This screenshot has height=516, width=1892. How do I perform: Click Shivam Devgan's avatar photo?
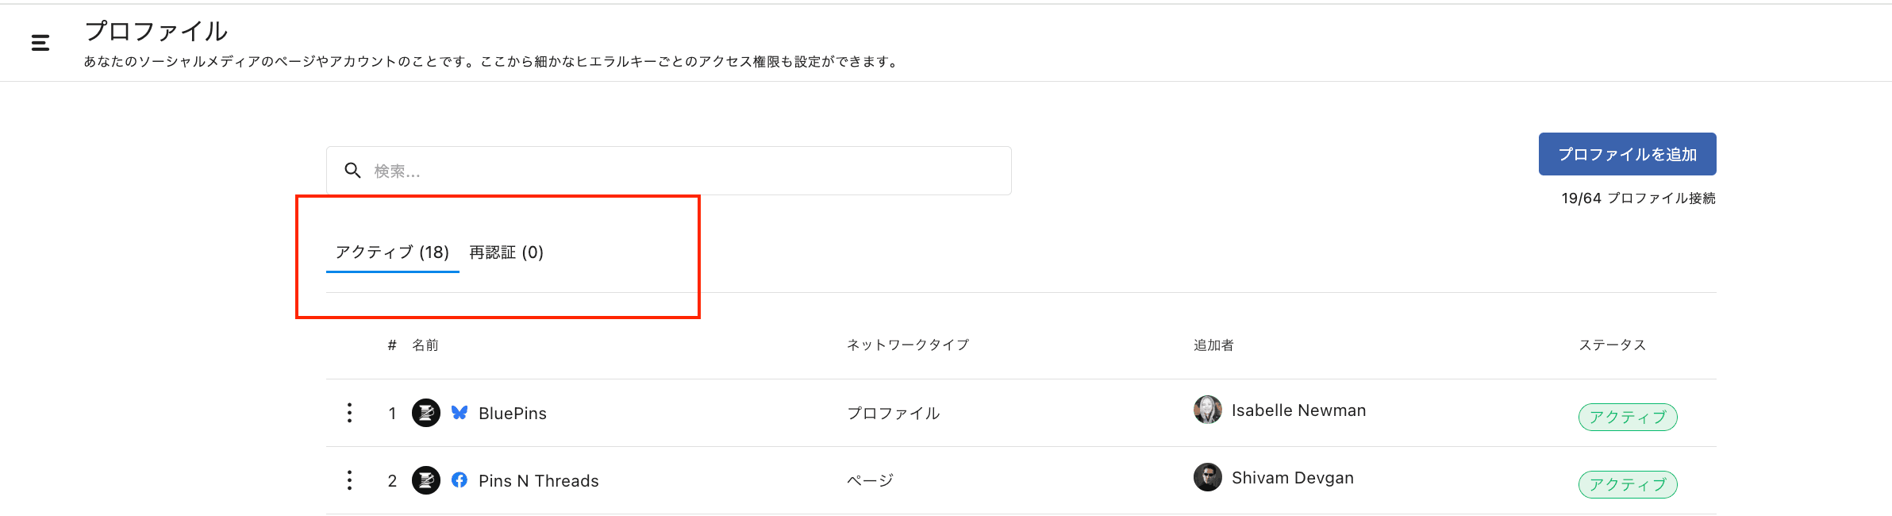pyautogui.click(x=1207, y=478)
